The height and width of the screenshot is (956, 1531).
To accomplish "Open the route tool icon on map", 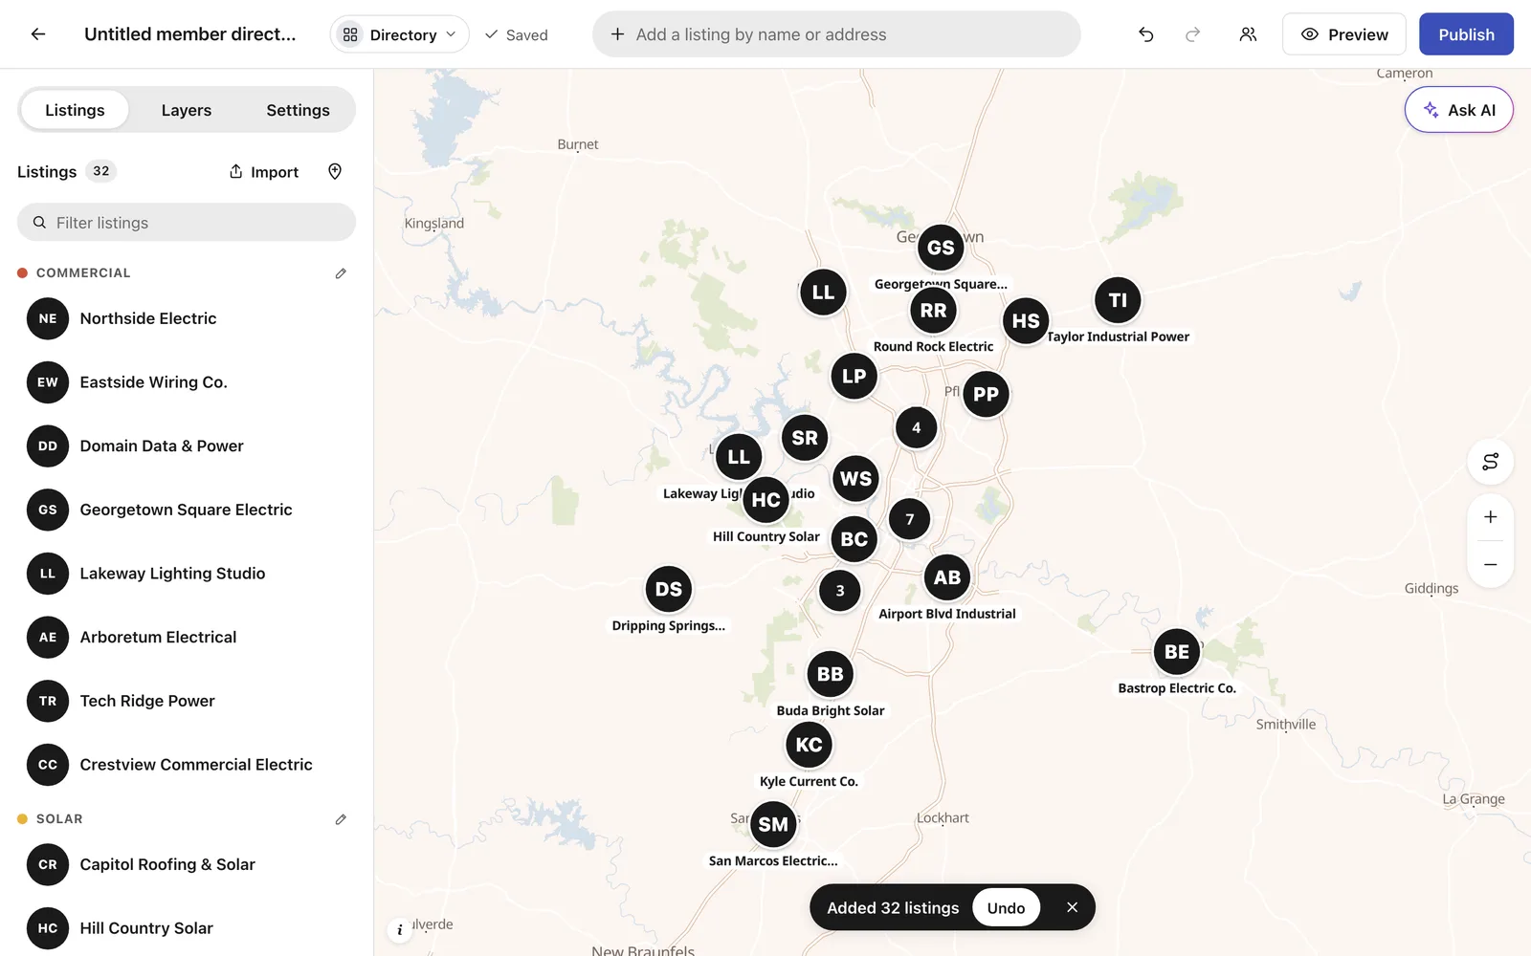I will click(1490, 462).
